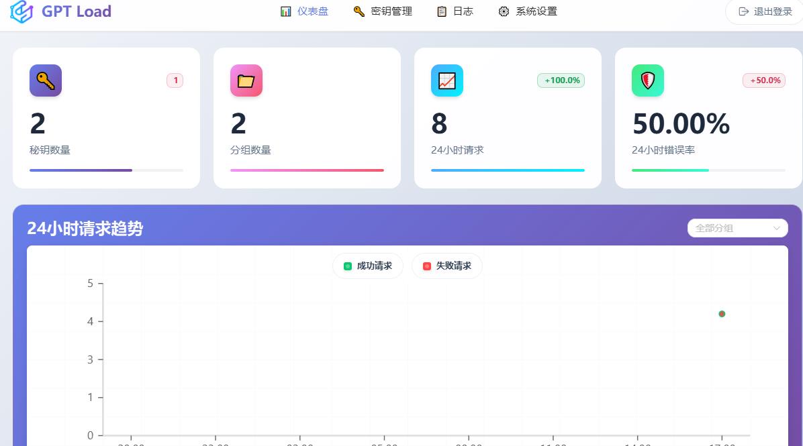Image resolution: width=803 pixels, height=446 pixels.
Task: Click the green shield icon for 24小时错误率
Action: (648, 80)
